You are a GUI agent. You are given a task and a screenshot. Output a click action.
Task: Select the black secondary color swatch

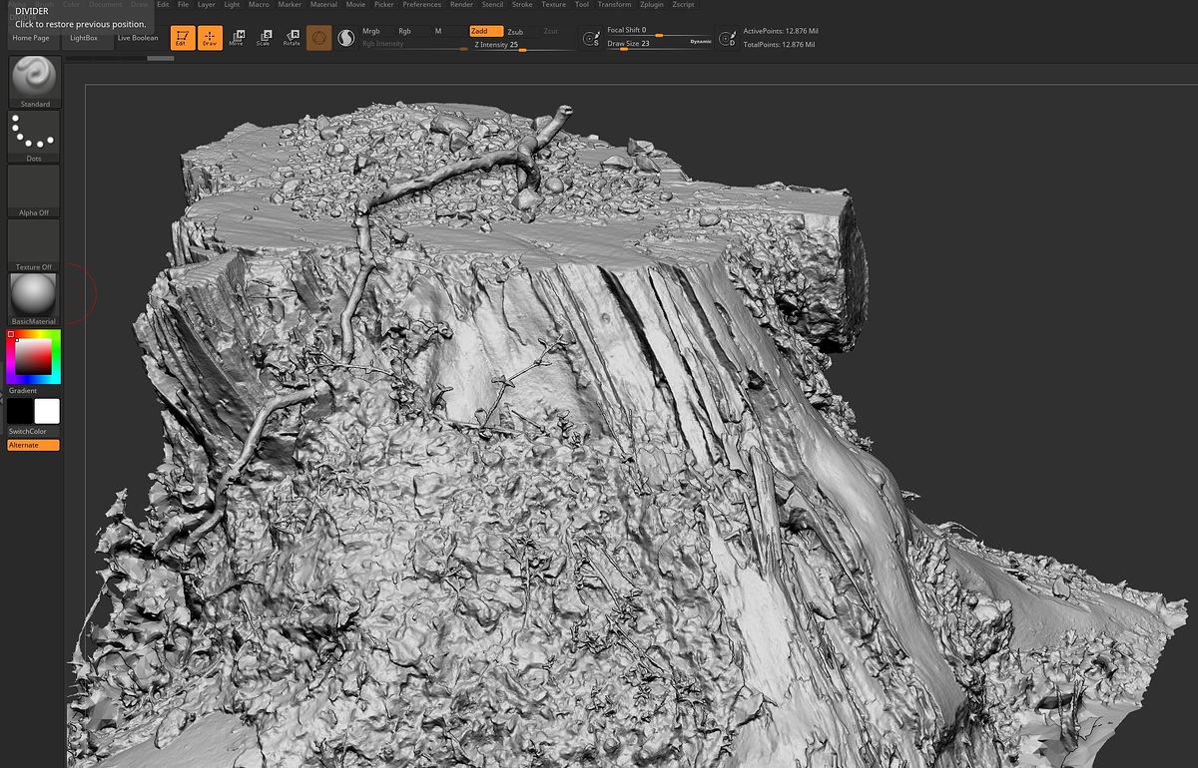pos(20,411)
